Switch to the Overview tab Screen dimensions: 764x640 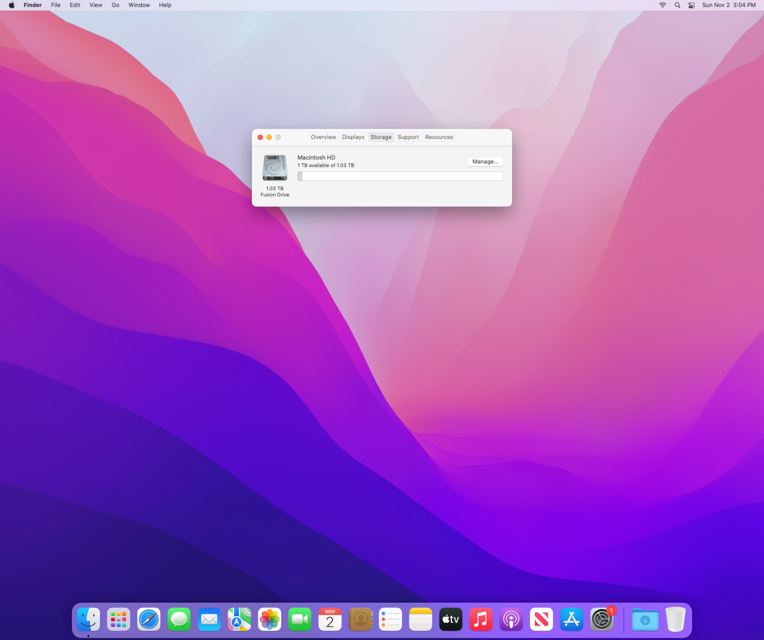click(323, 137)
